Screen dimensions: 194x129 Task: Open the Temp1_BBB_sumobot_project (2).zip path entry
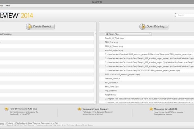(x=149, y=63)
